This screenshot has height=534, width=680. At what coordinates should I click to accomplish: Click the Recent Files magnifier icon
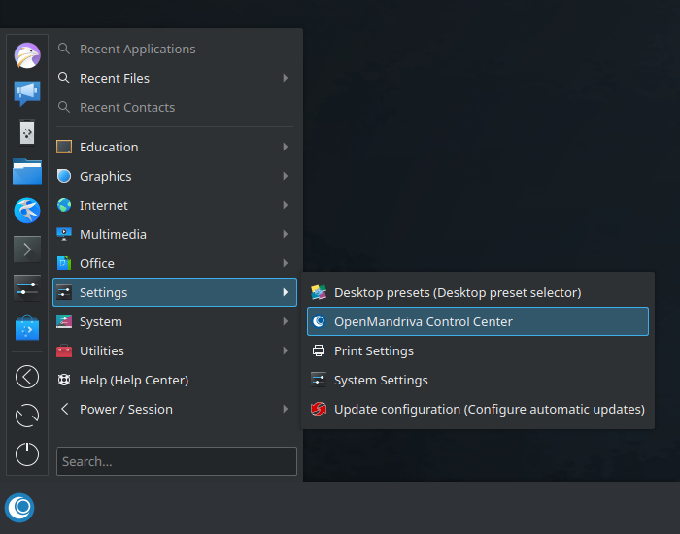pos(64,78)
